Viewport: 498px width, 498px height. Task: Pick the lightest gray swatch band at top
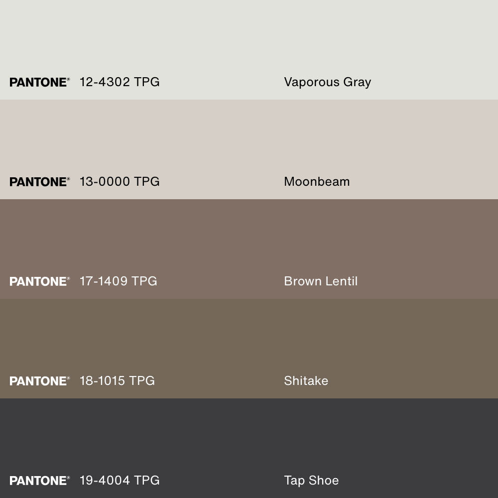249,35
